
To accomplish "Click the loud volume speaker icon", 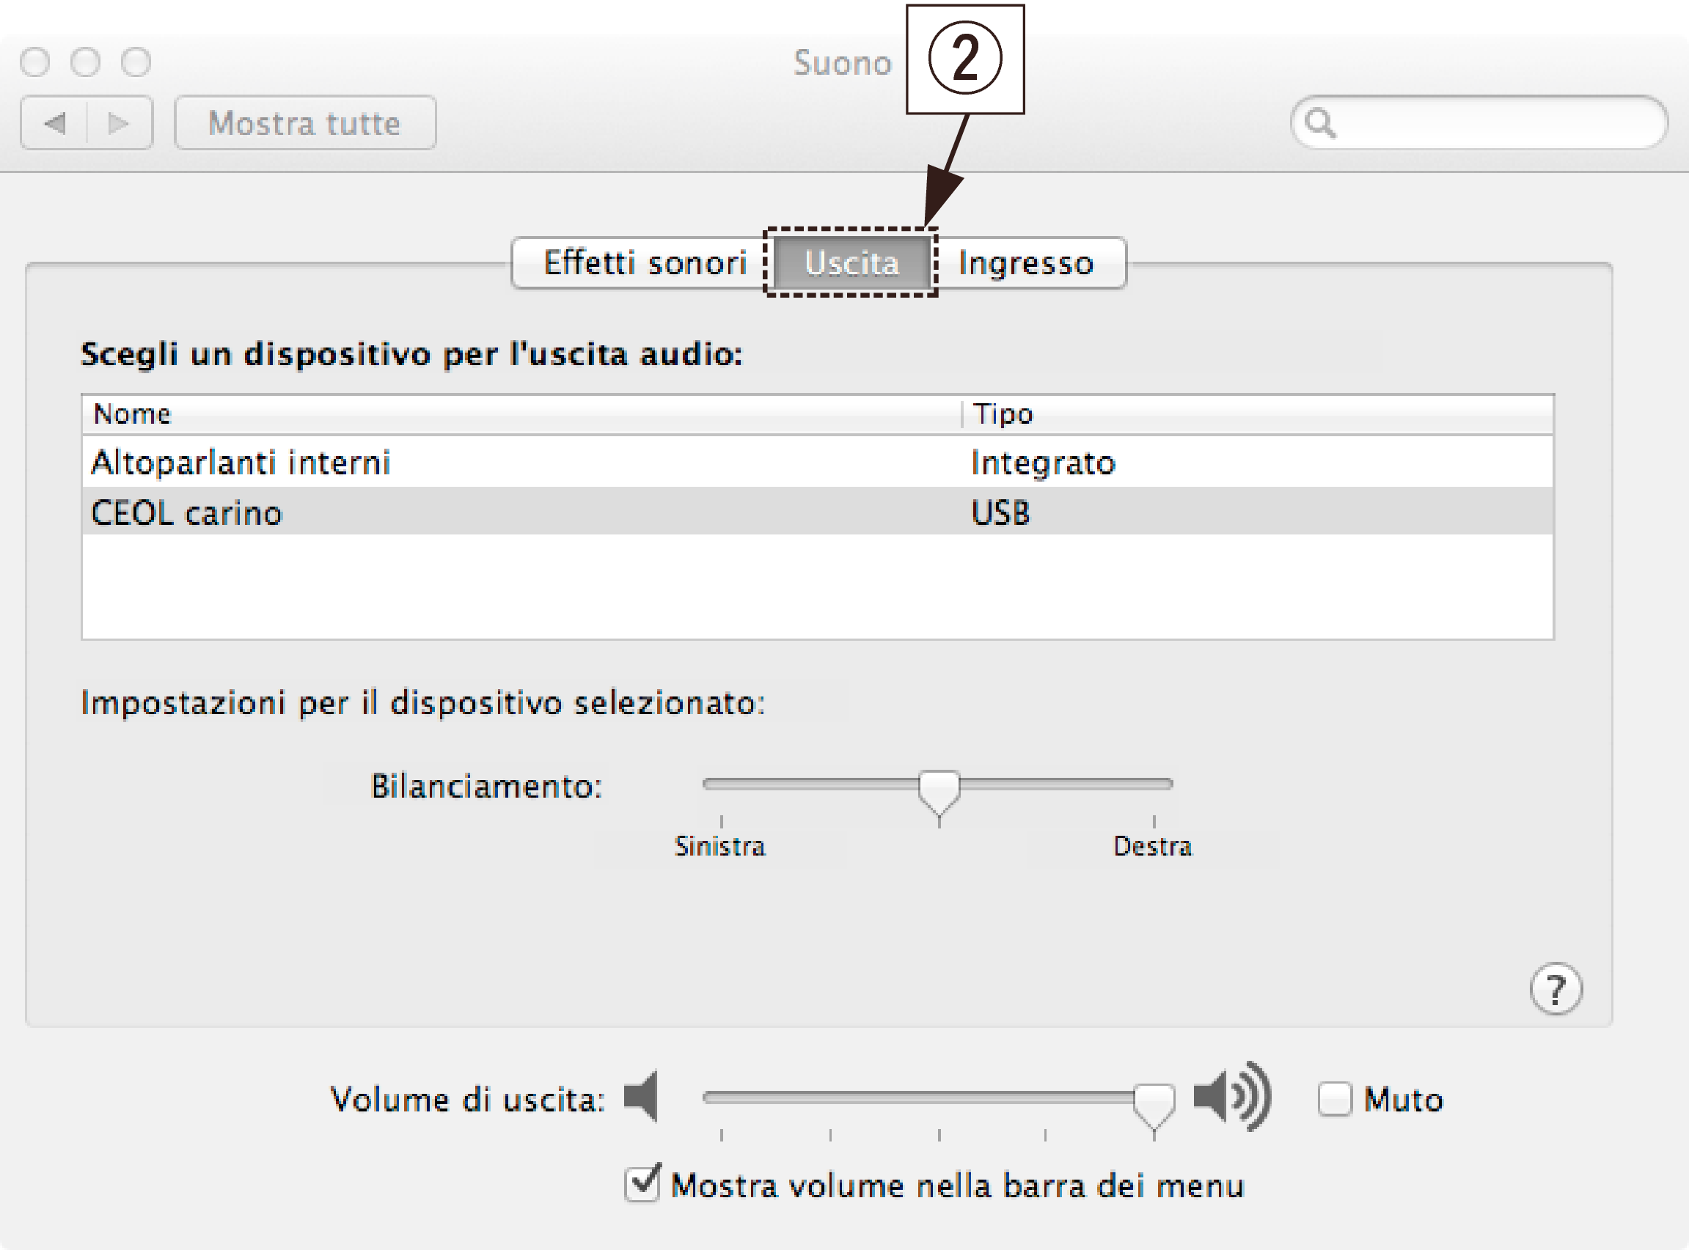I will (x=1231, y=1096).
